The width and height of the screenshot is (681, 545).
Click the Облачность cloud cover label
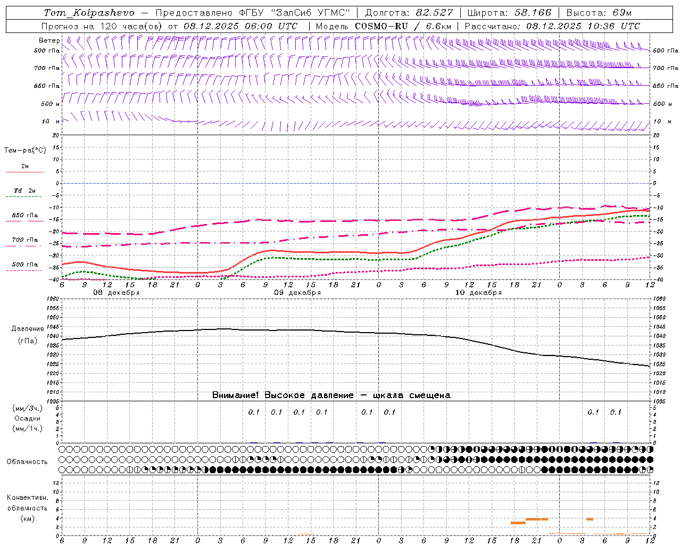27,461
